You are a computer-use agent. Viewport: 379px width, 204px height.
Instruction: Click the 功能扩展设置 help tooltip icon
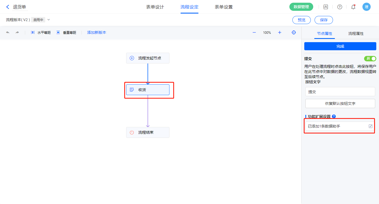[334, 116]
